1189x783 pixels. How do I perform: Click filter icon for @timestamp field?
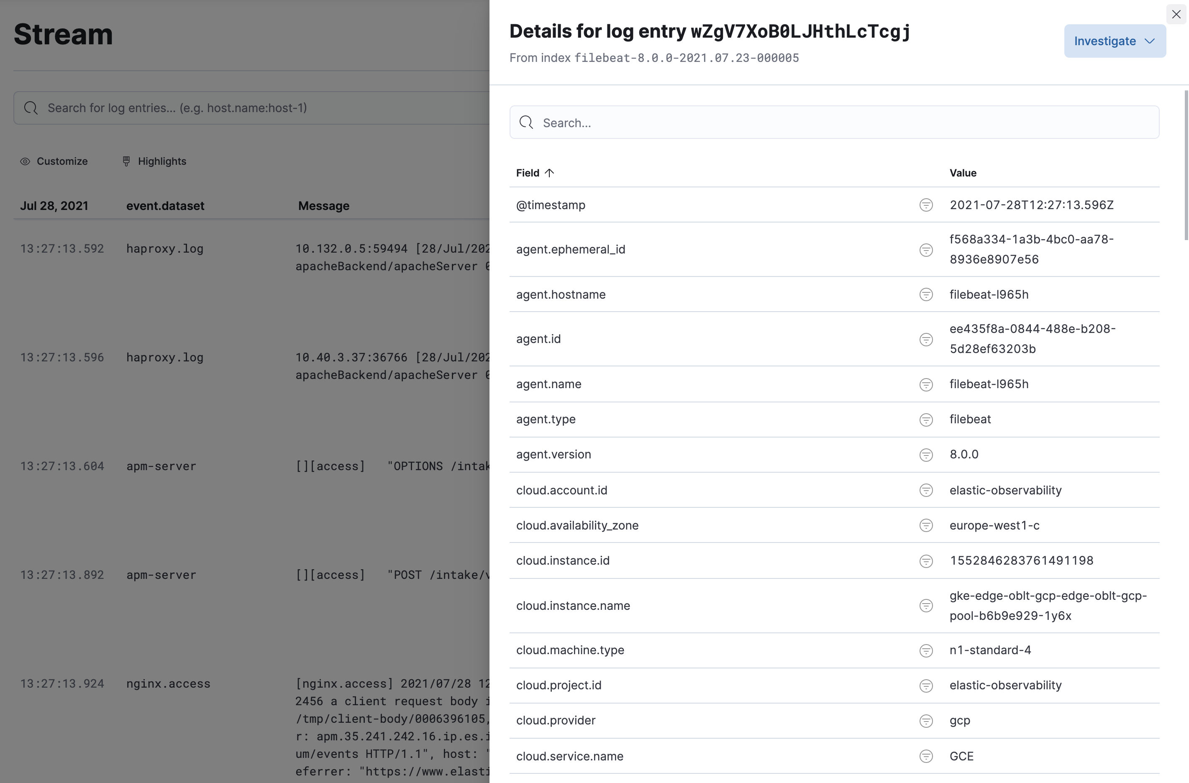[926, 205]
